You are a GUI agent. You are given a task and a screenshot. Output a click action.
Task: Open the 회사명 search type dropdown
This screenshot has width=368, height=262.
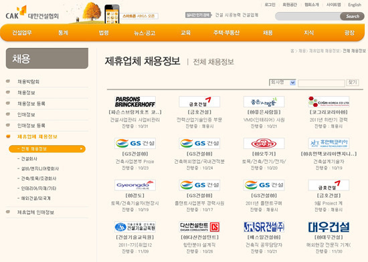tap(282, 82)
